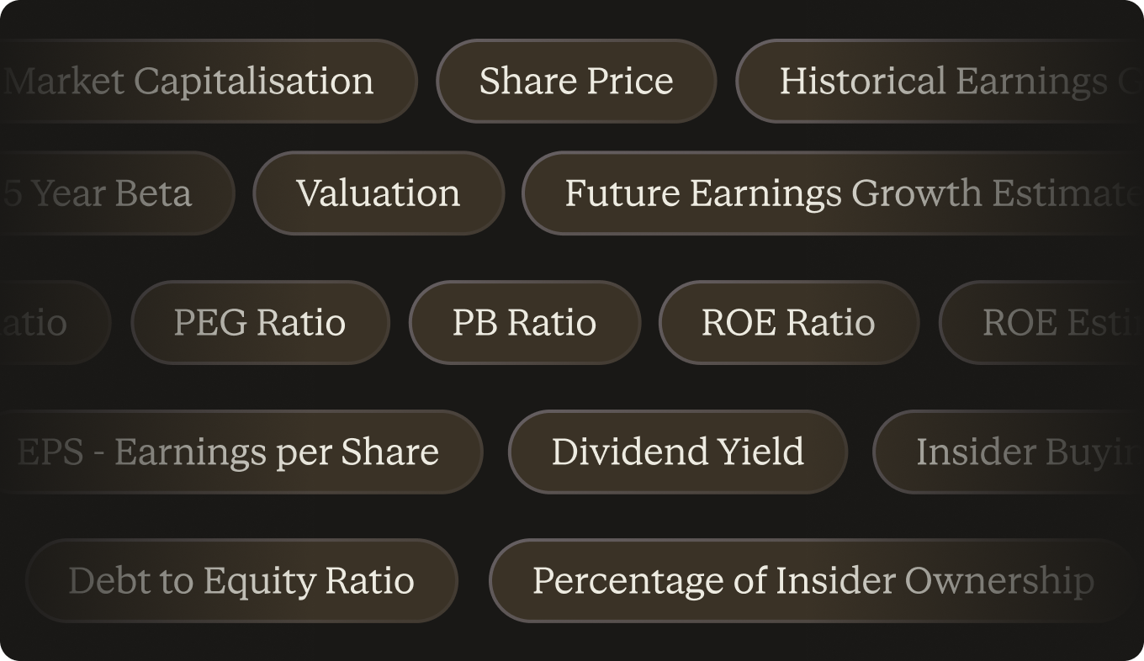Select the Debt to Equity Ratio tag
This screenshot has height=661, width=1144.
(x=241, y=581)
